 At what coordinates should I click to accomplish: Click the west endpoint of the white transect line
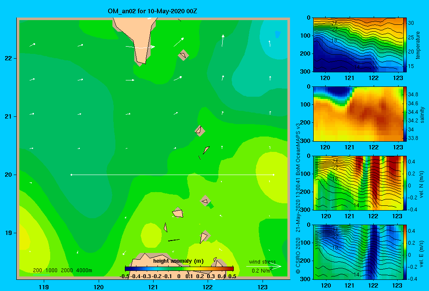[x=71, y=175]
